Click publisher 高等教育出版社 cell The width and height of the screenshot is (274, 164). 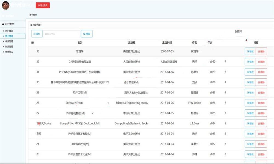tap(132, 51)
